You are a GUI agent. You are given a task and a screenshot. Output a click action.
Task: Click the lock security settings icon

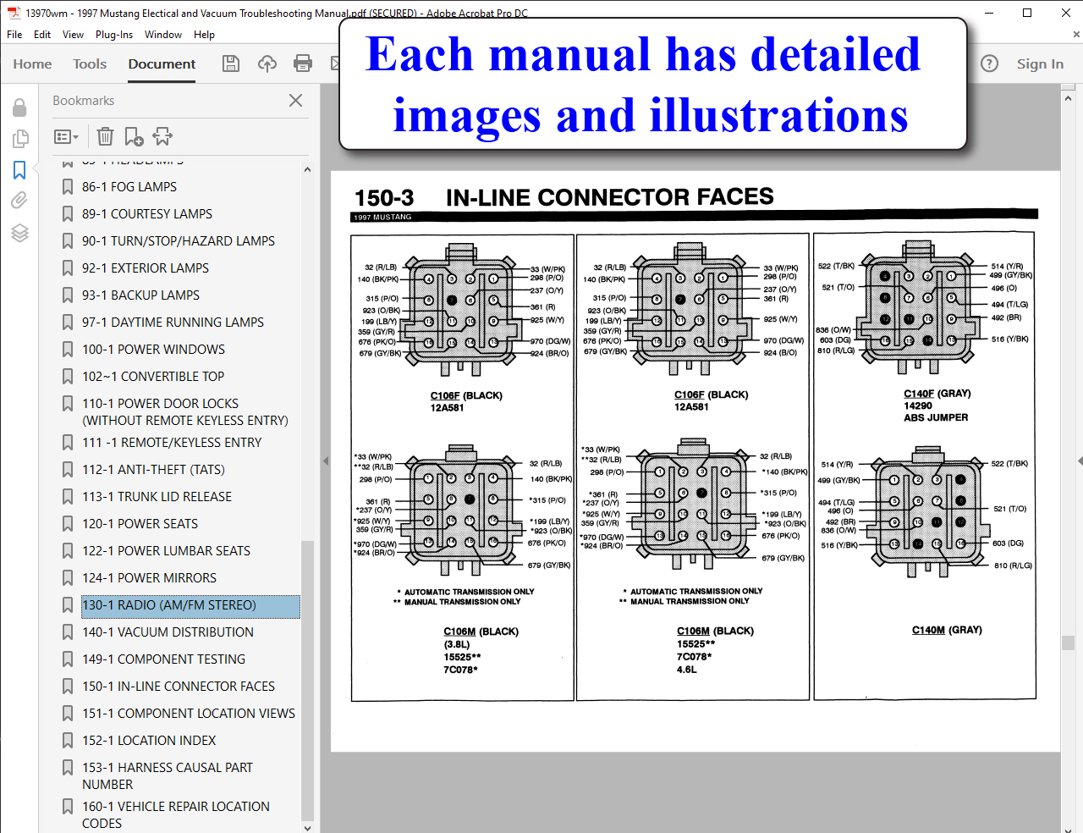[19, 108]
